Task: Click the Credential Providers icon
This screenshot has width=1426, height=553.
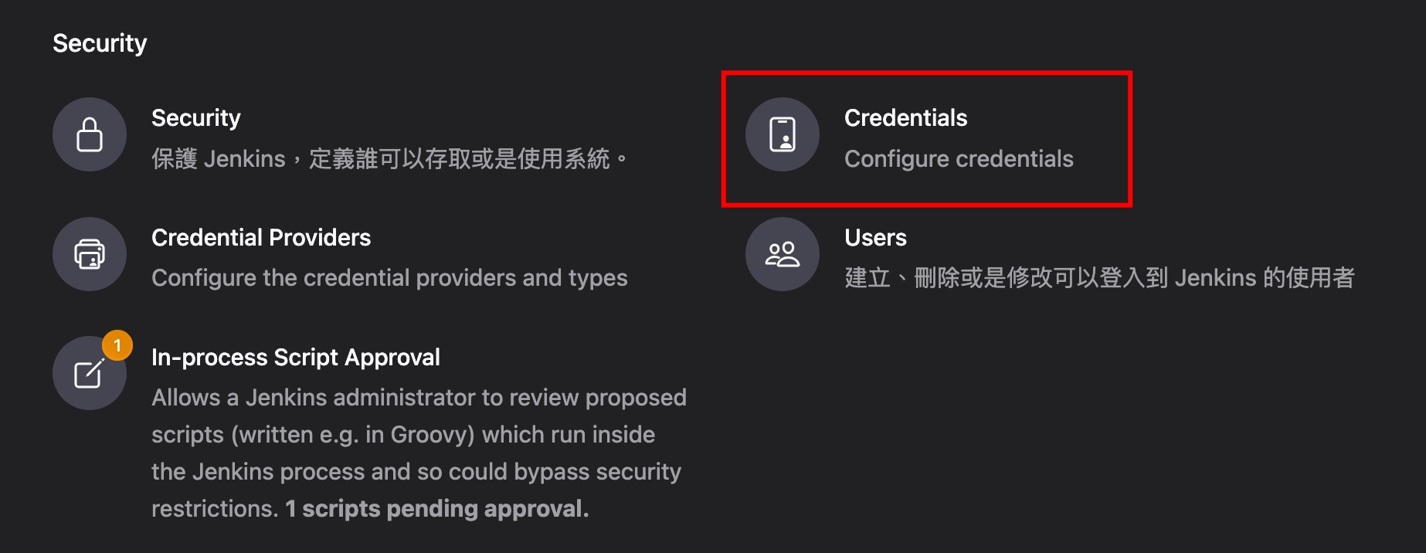Action: (x=90, y=254)
